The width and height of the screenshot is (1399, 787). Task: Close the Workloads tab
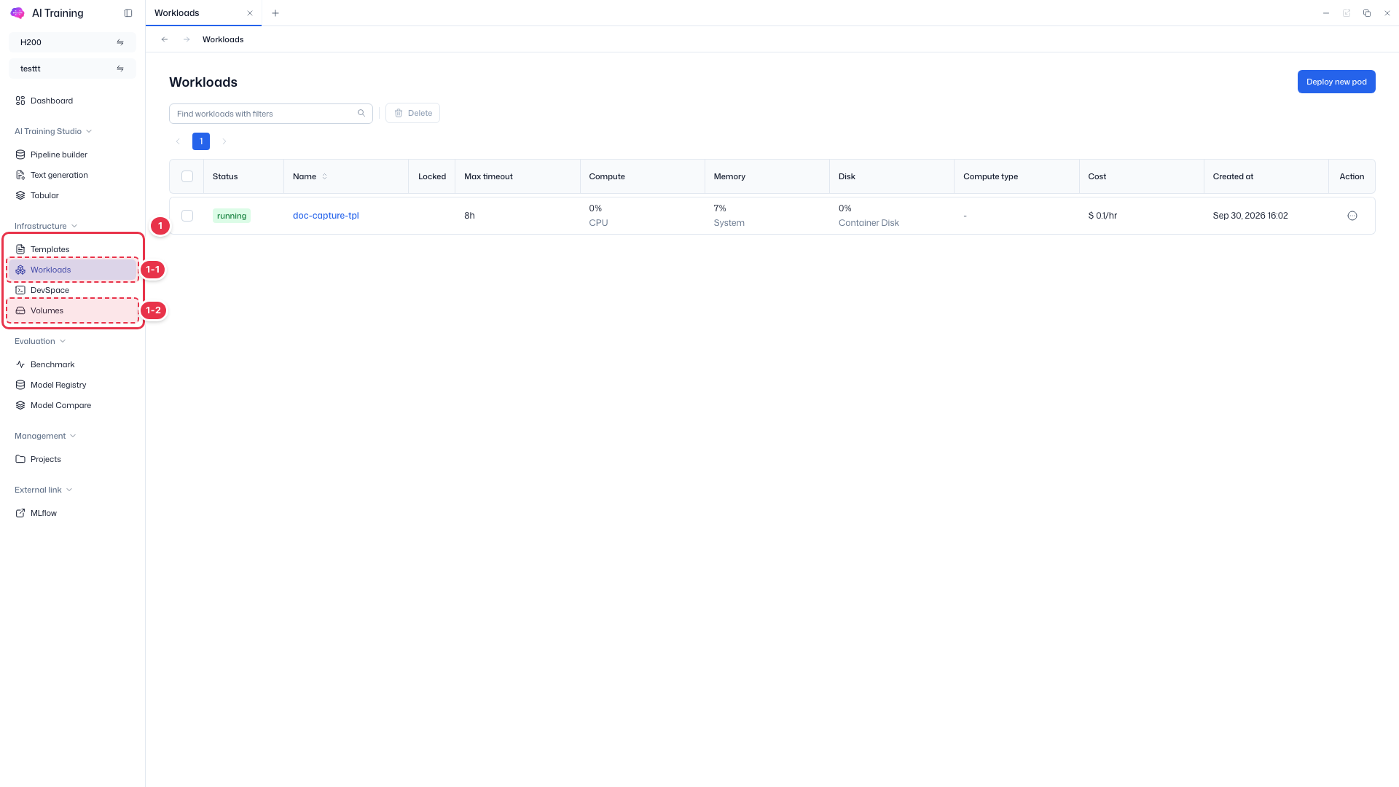point(250,13)
